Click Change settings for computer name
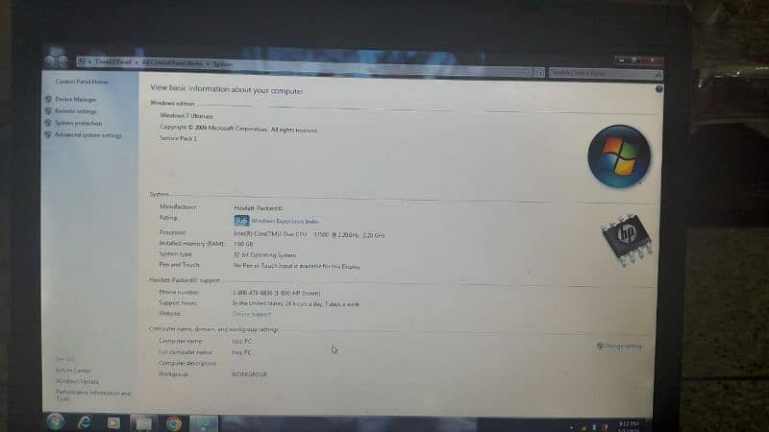This screenshot has width=769, height=432. click(620, 346)
